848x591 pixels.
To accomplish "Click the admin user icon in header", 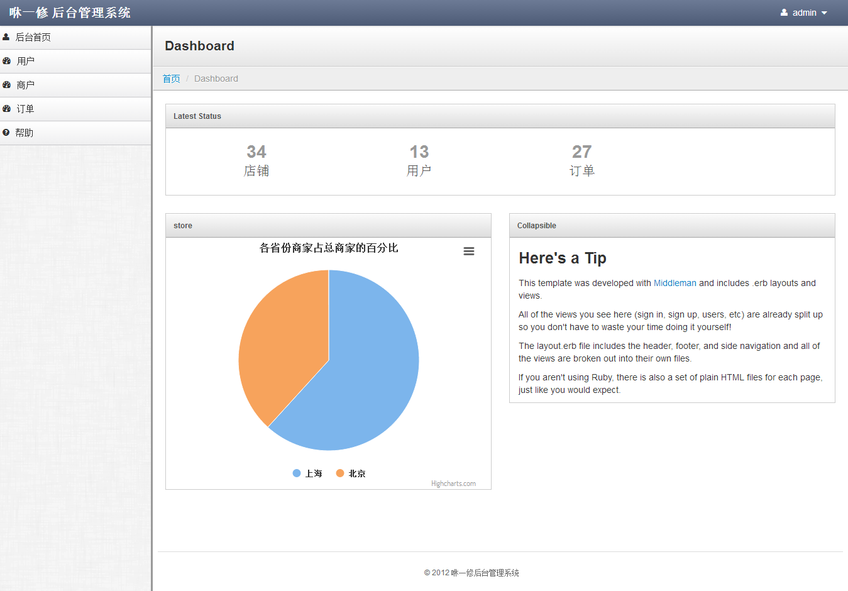I will [x=784, y=13].
